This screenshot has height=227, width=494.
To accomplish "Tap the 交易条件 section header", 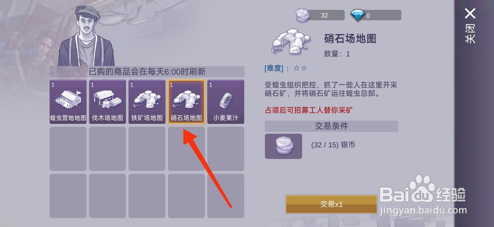I will coord(331,126).
